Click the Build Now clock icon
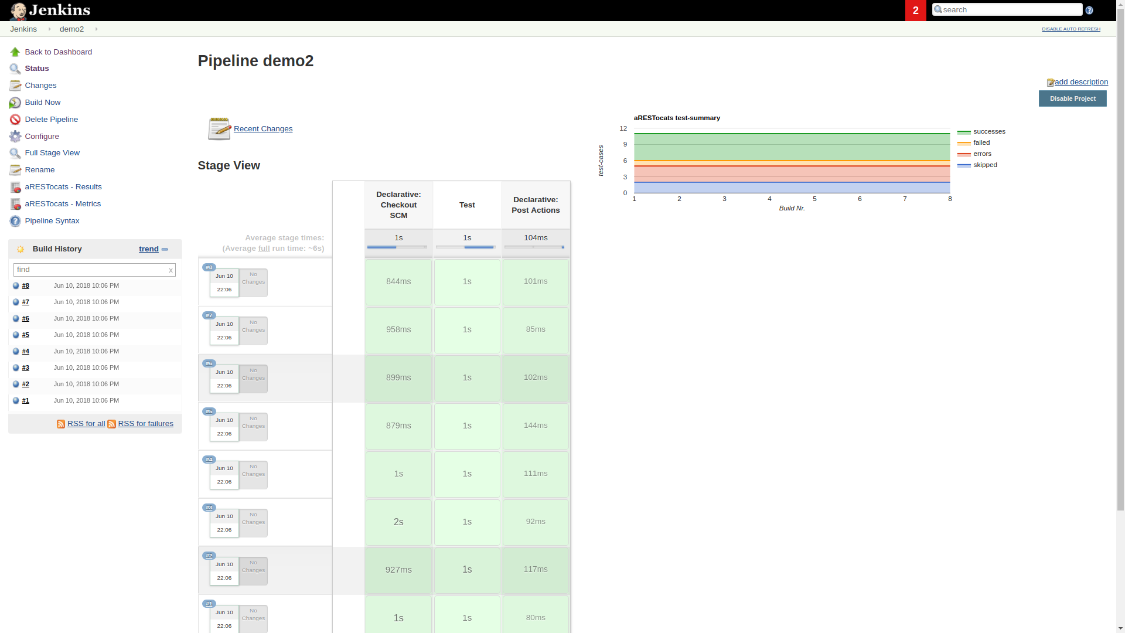This screenshot has width=1125, height=633. [x=15, y=103]
